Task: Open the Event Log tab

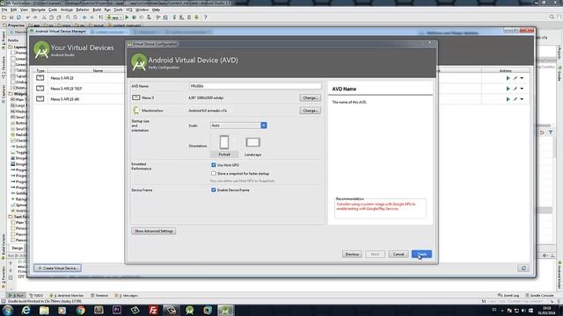Action: (x=508, y=295)
